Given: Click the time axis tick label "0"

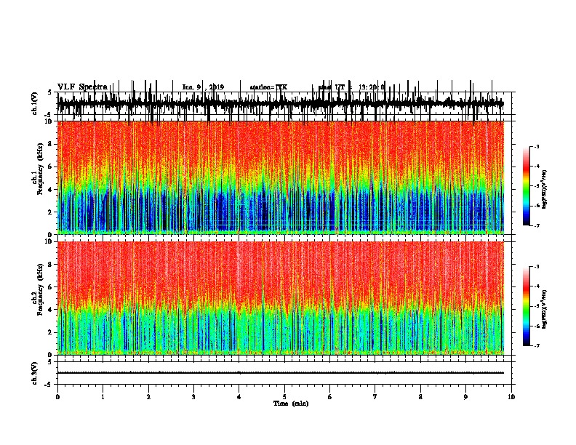Looking at the screenshot, I should (57, 397).
